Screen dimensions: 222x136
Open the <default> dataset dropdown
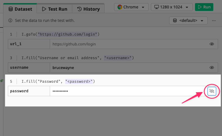coord(188,20)
